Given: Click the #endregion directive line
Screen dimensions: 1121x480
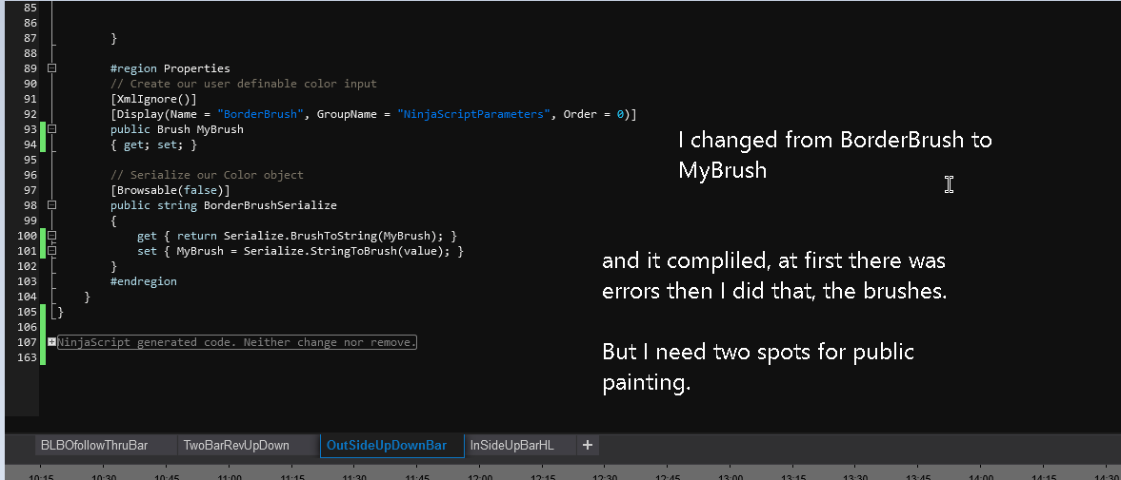Looking at the screenshot, I should click(143, 281).
